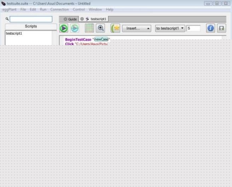
Task: Close the testsuite.suite window
Action: click(226, 4)
